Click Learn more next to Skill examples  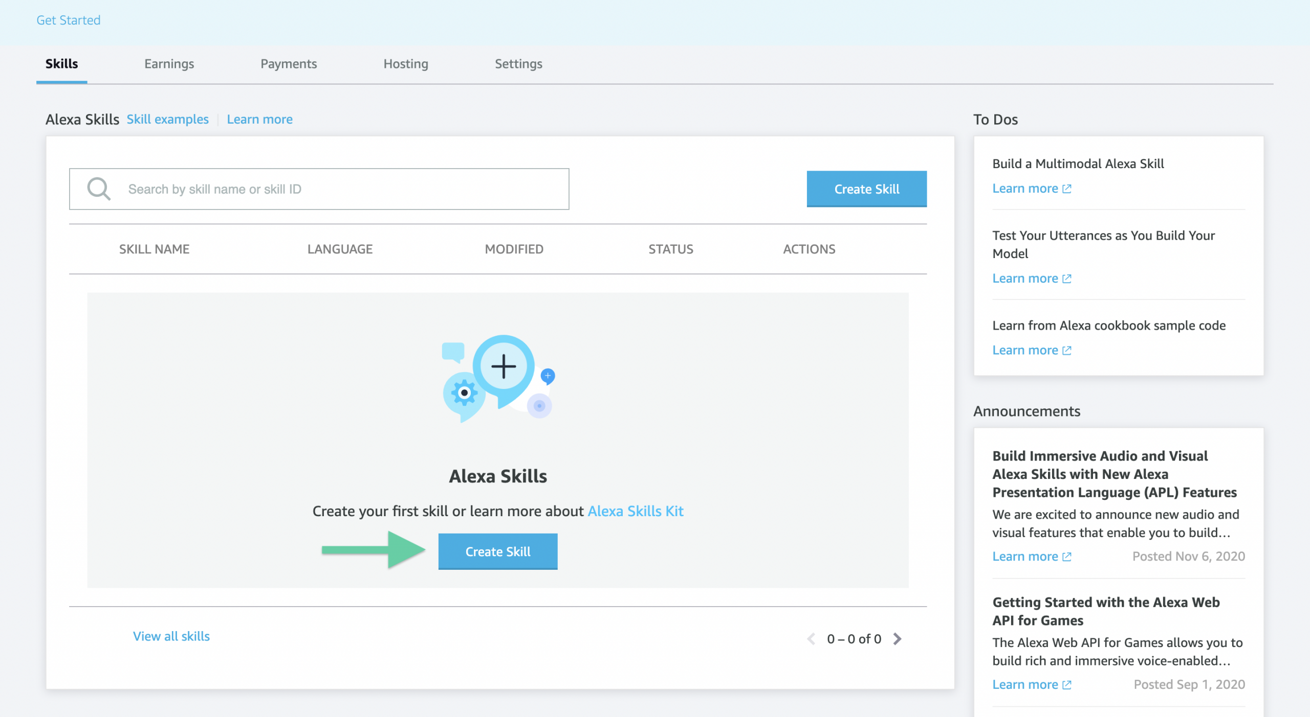tap(260, 119)
